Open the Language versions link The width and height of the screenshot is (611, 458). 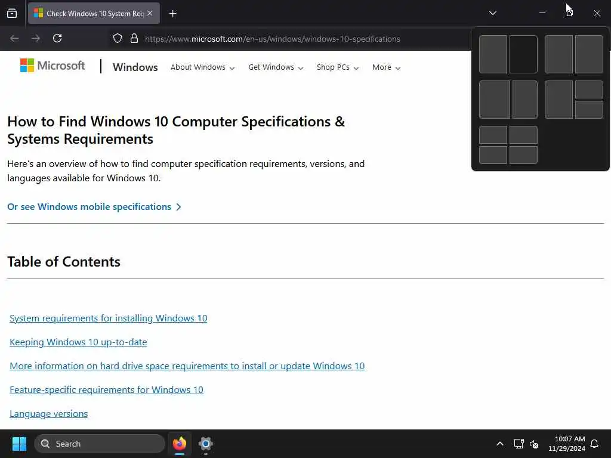pos(49,414)
